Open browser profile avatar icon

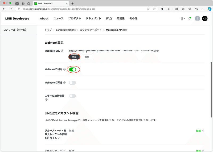coord(17,3)
